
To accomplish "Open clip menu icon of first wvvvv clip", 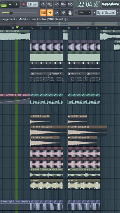I will point(32,180).
